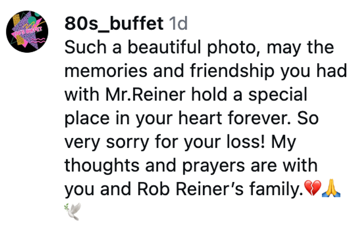
Task: Click the praying hands emoji
Action: click(331, 188)
